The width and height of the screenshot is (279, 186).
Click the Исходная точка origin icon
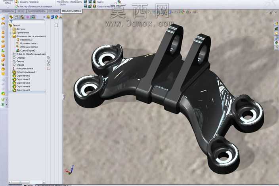[14, 68]
